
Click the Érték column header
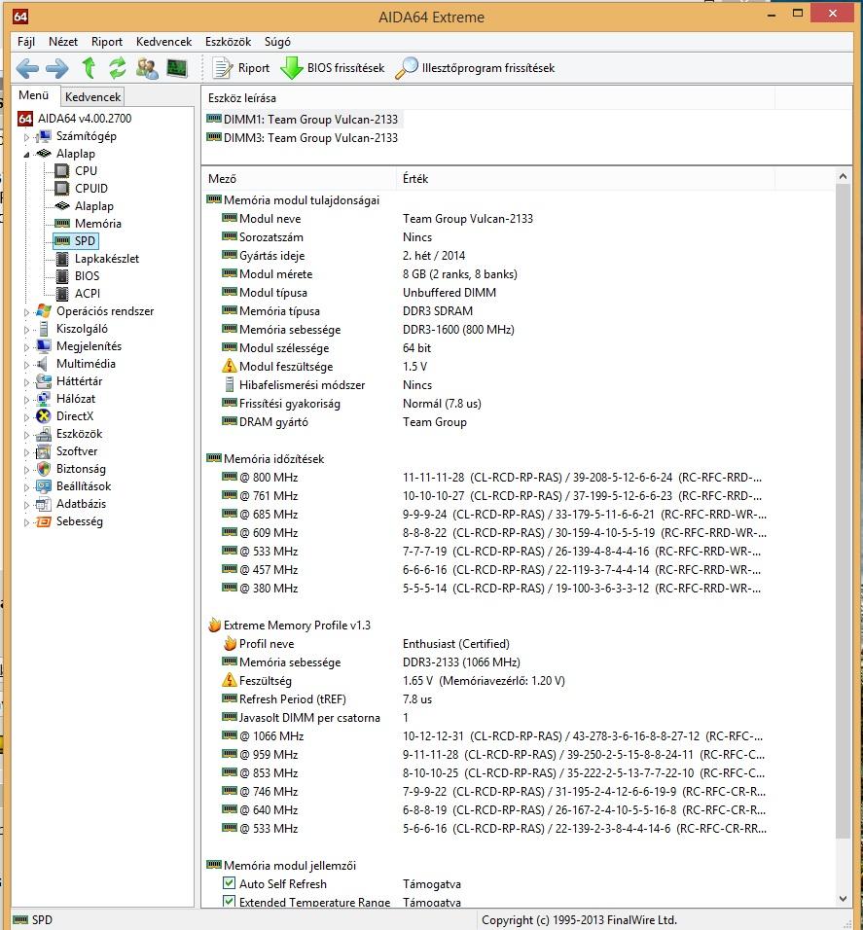coord(585,179)
